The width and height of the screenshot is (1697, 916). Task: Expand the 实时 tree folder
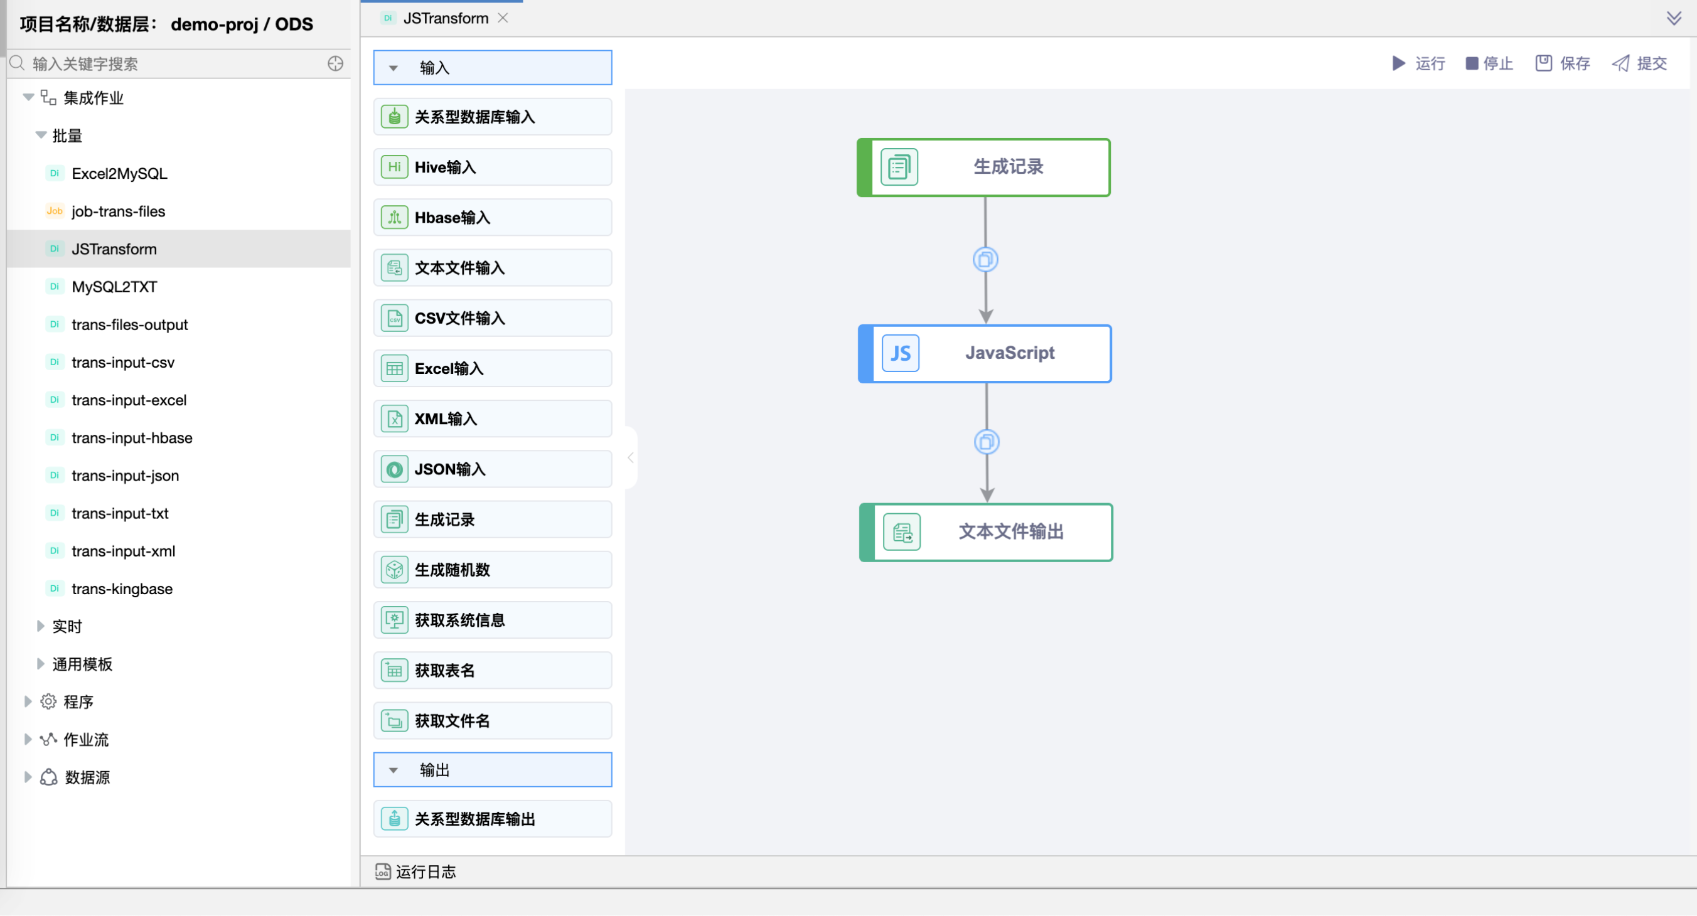click(x=40, y=626)
